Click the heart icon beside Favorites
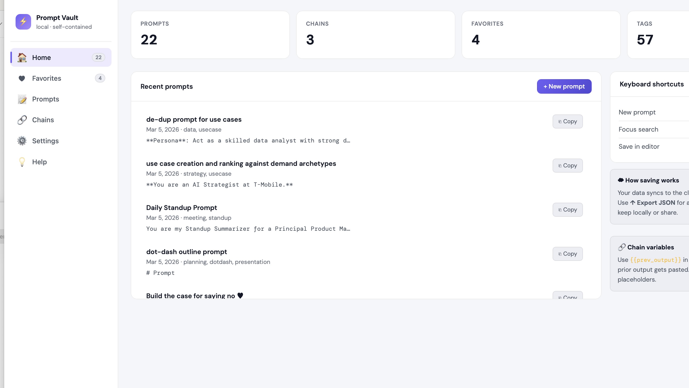The height and width of the screenshot is (388, 689). [22, 78]
